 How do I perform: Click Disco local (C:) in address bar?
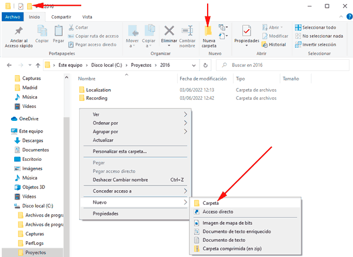tap(106, 65)
